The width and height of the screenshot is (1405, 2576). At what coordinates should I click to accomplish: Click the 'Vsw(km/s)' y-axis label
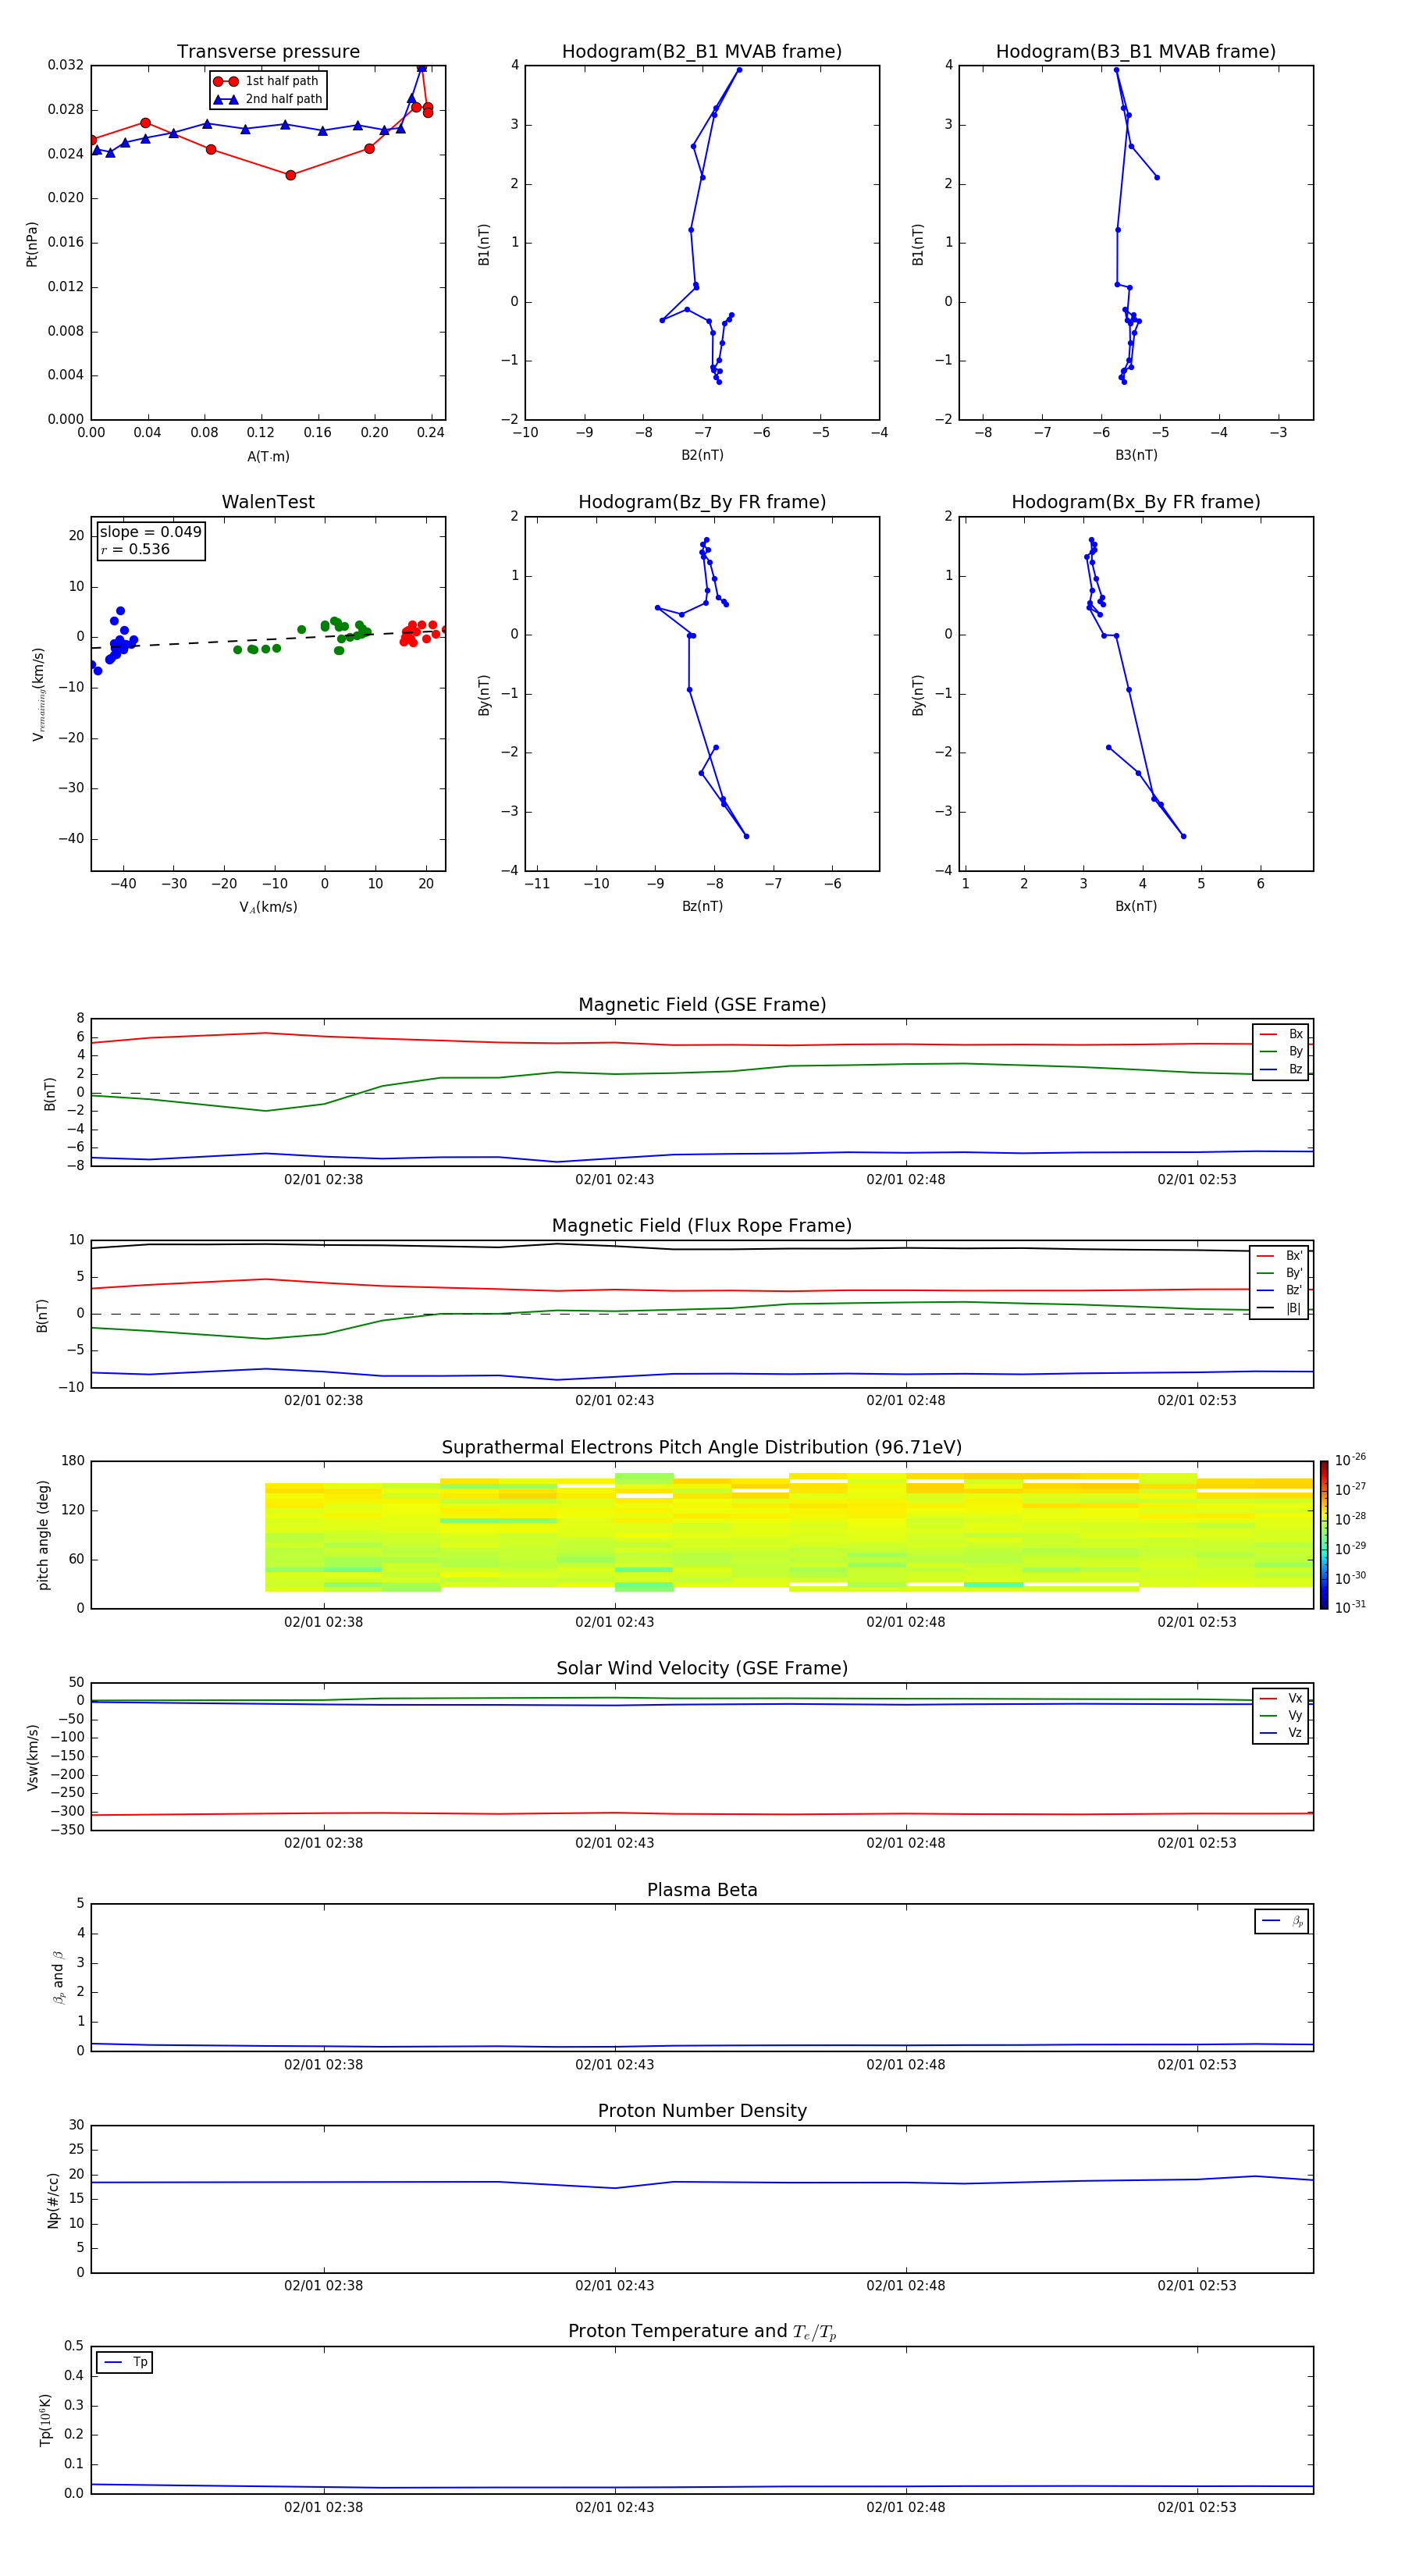pyautogui.click(x=33, y=1757)
